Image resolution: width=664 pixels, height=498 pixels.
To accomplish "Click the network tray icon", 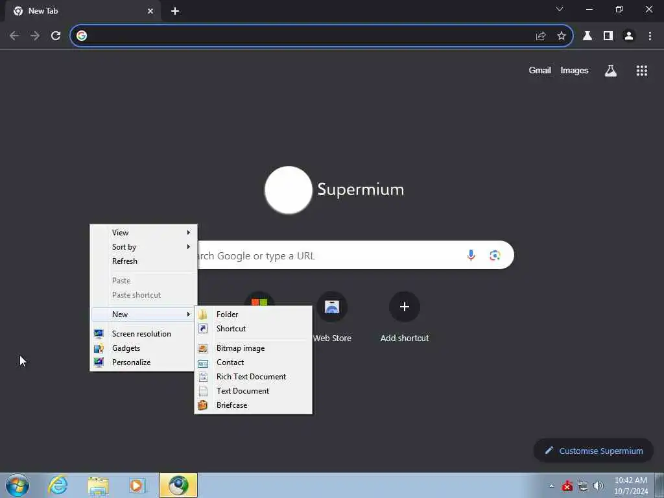I will pyautogui.click(x=583, y=486).
